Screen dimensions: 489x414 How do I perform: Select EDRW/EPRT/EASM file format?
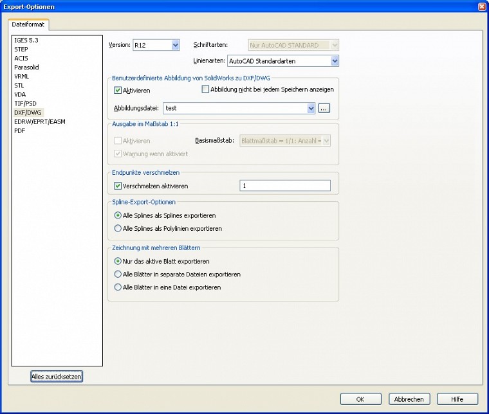(x=40, y=122)
